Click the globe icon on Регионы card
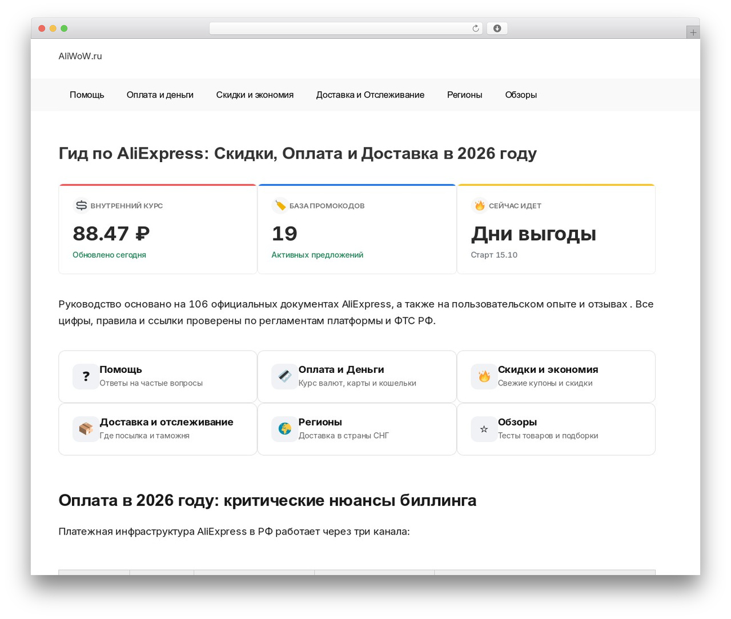731x619 pixels. pyautogui.click(x=284, y=429)
